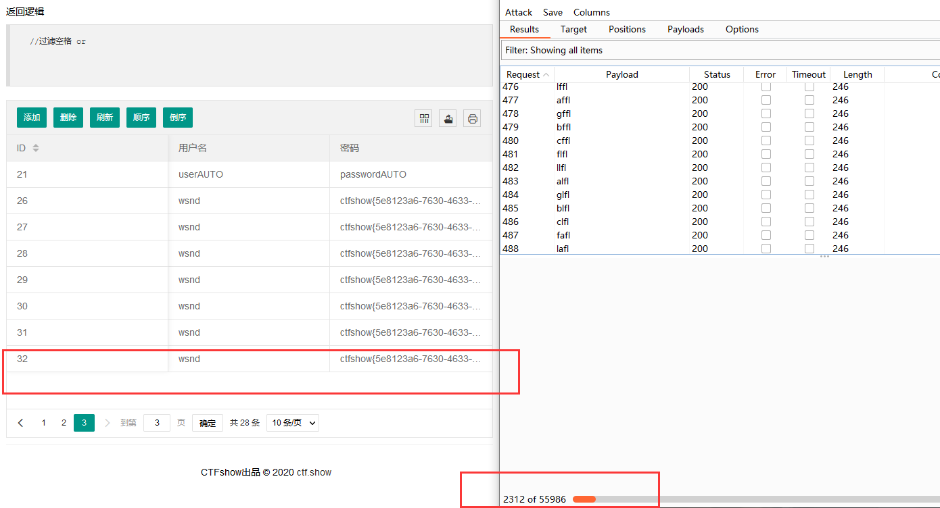Select result row request 488
The image size is (940, 508).
(720, 248)
